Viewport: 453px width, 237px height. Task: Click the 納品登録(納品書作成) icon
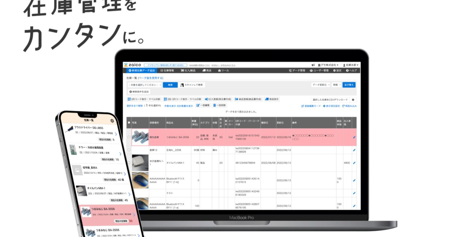point(236,99)
